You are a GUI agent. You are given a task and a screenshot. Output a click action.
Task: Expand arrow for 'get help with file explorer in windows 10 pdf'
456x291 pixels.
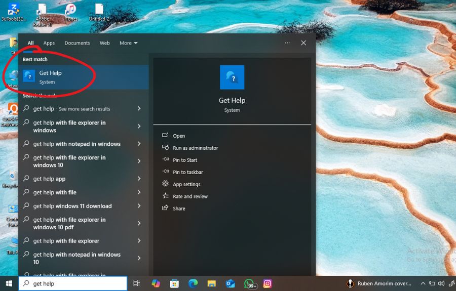[139, 223]
